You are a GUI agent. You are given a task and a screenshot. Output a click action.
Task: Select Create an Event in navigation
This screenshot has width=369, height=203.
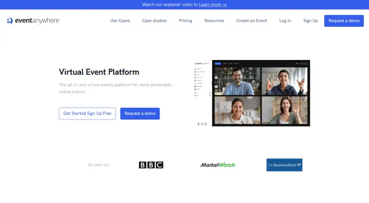pos(251,21)
